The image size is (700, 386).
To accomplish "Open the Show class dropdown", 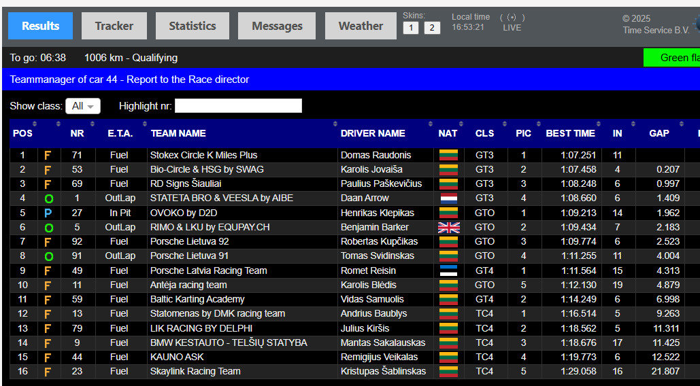I will 83,106.
